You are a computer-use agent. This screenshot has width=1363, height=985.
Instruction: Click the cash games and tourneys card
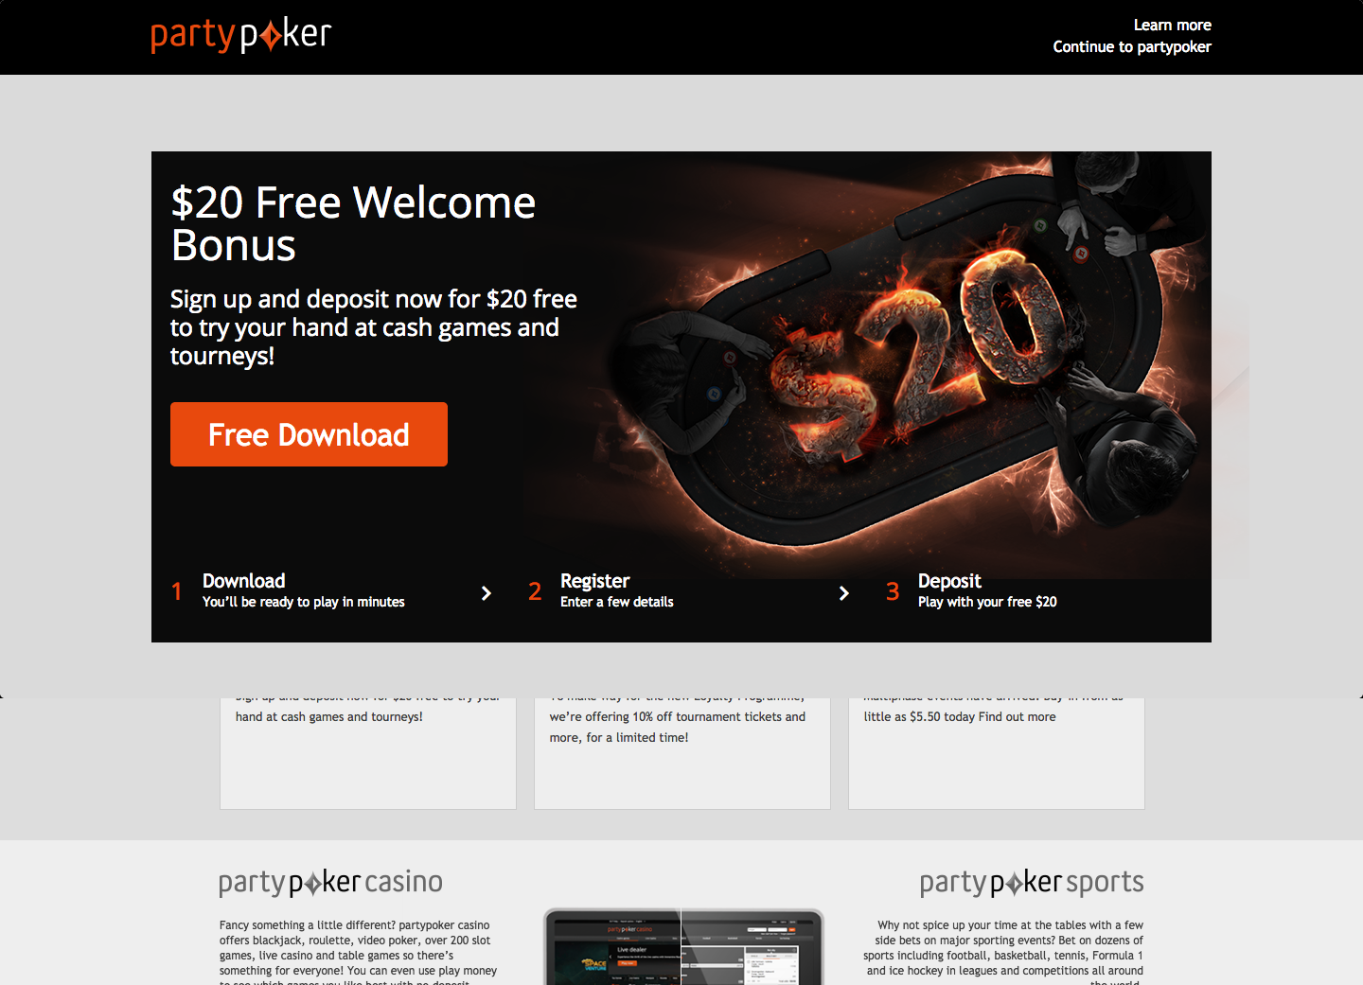point(368,753)
